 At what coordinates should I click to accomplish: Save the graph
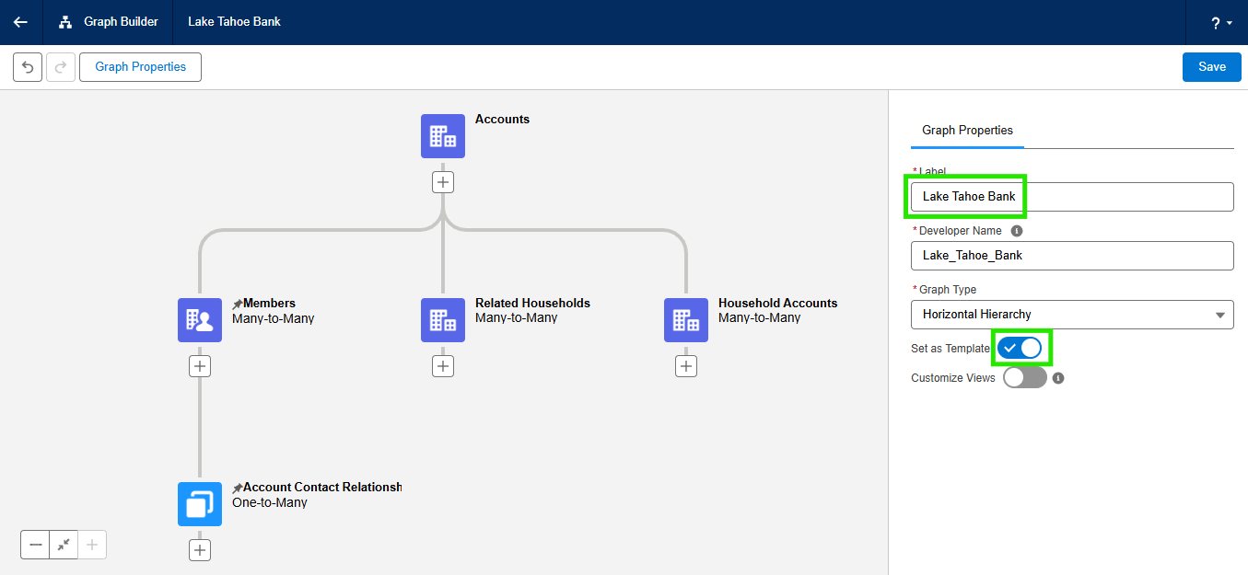pos(1211,67)
